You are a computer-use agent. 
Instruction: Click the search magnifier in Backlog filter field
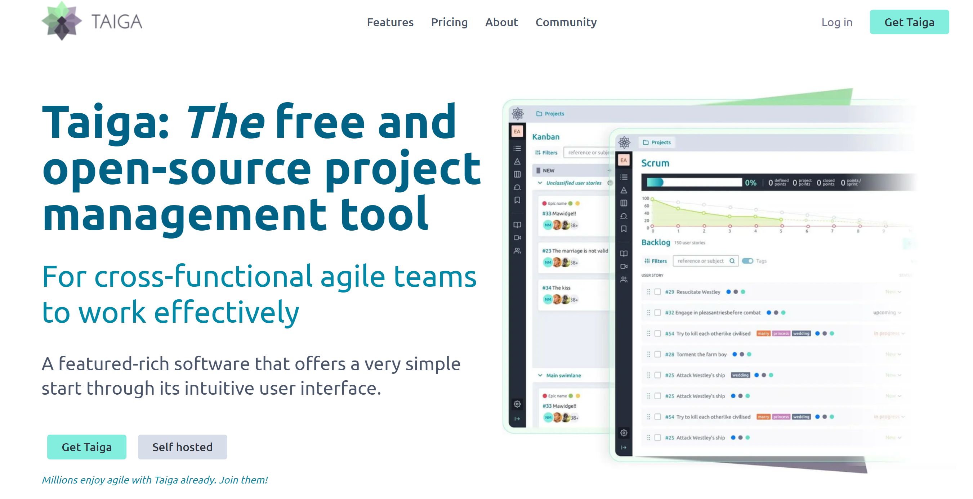tap(732, 260)
